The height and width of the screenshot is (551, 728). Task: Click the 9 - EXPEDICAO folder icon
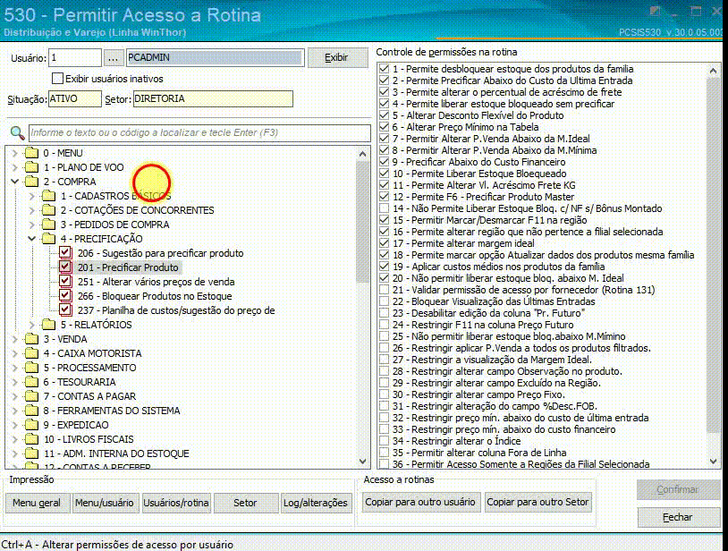[x=31, y=425]
